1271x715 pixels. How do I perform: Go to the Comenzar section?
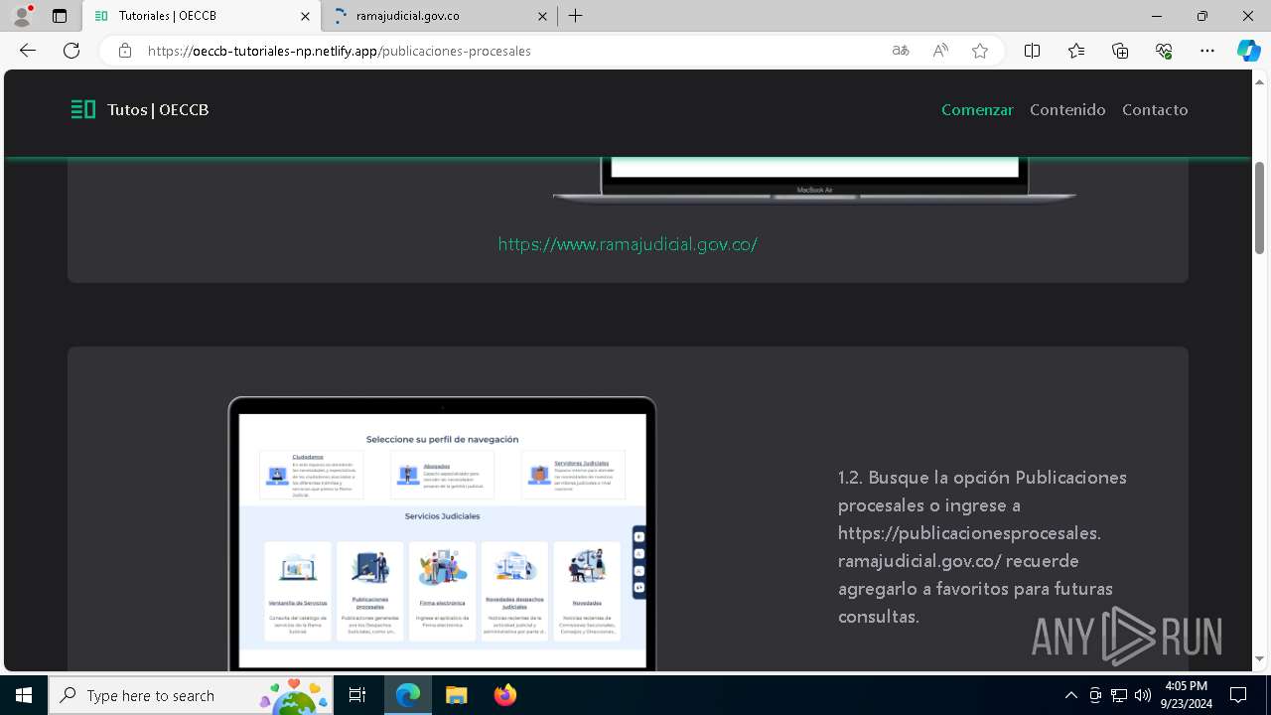point(977,110)
